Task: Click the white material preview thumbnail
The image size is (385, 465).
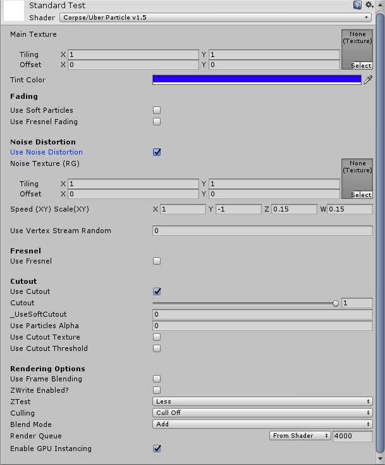Action: click(x=13, y=11)
